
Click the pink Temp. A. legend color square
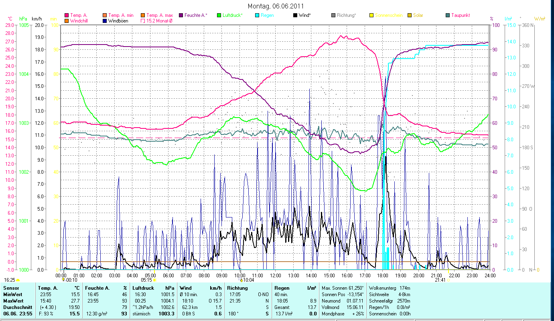click(67, 15)
